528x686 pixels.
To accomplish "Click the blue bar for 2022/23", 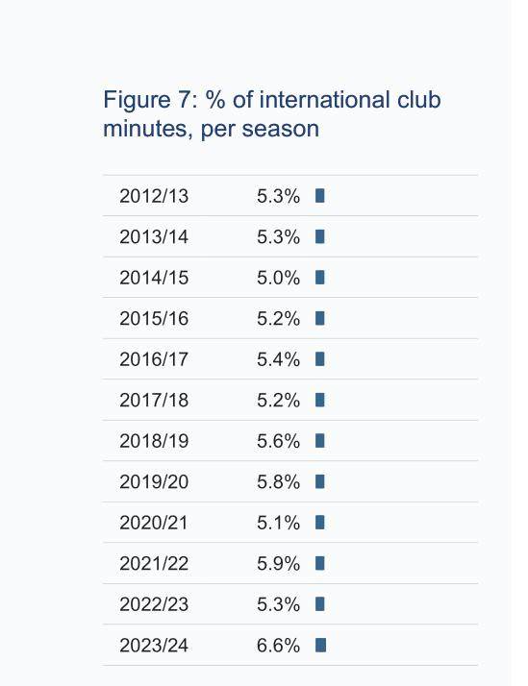I will [320, 603].
